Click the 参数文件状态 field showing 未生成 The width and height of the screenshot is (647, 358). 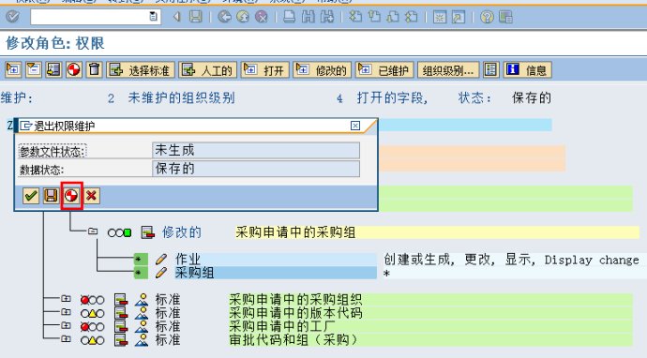point(256,150)
